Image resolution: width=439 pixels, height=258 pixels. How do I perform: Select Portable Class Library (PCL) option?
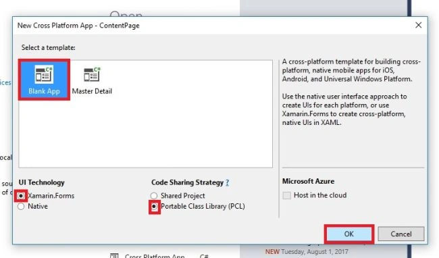[x=154, y=207]
